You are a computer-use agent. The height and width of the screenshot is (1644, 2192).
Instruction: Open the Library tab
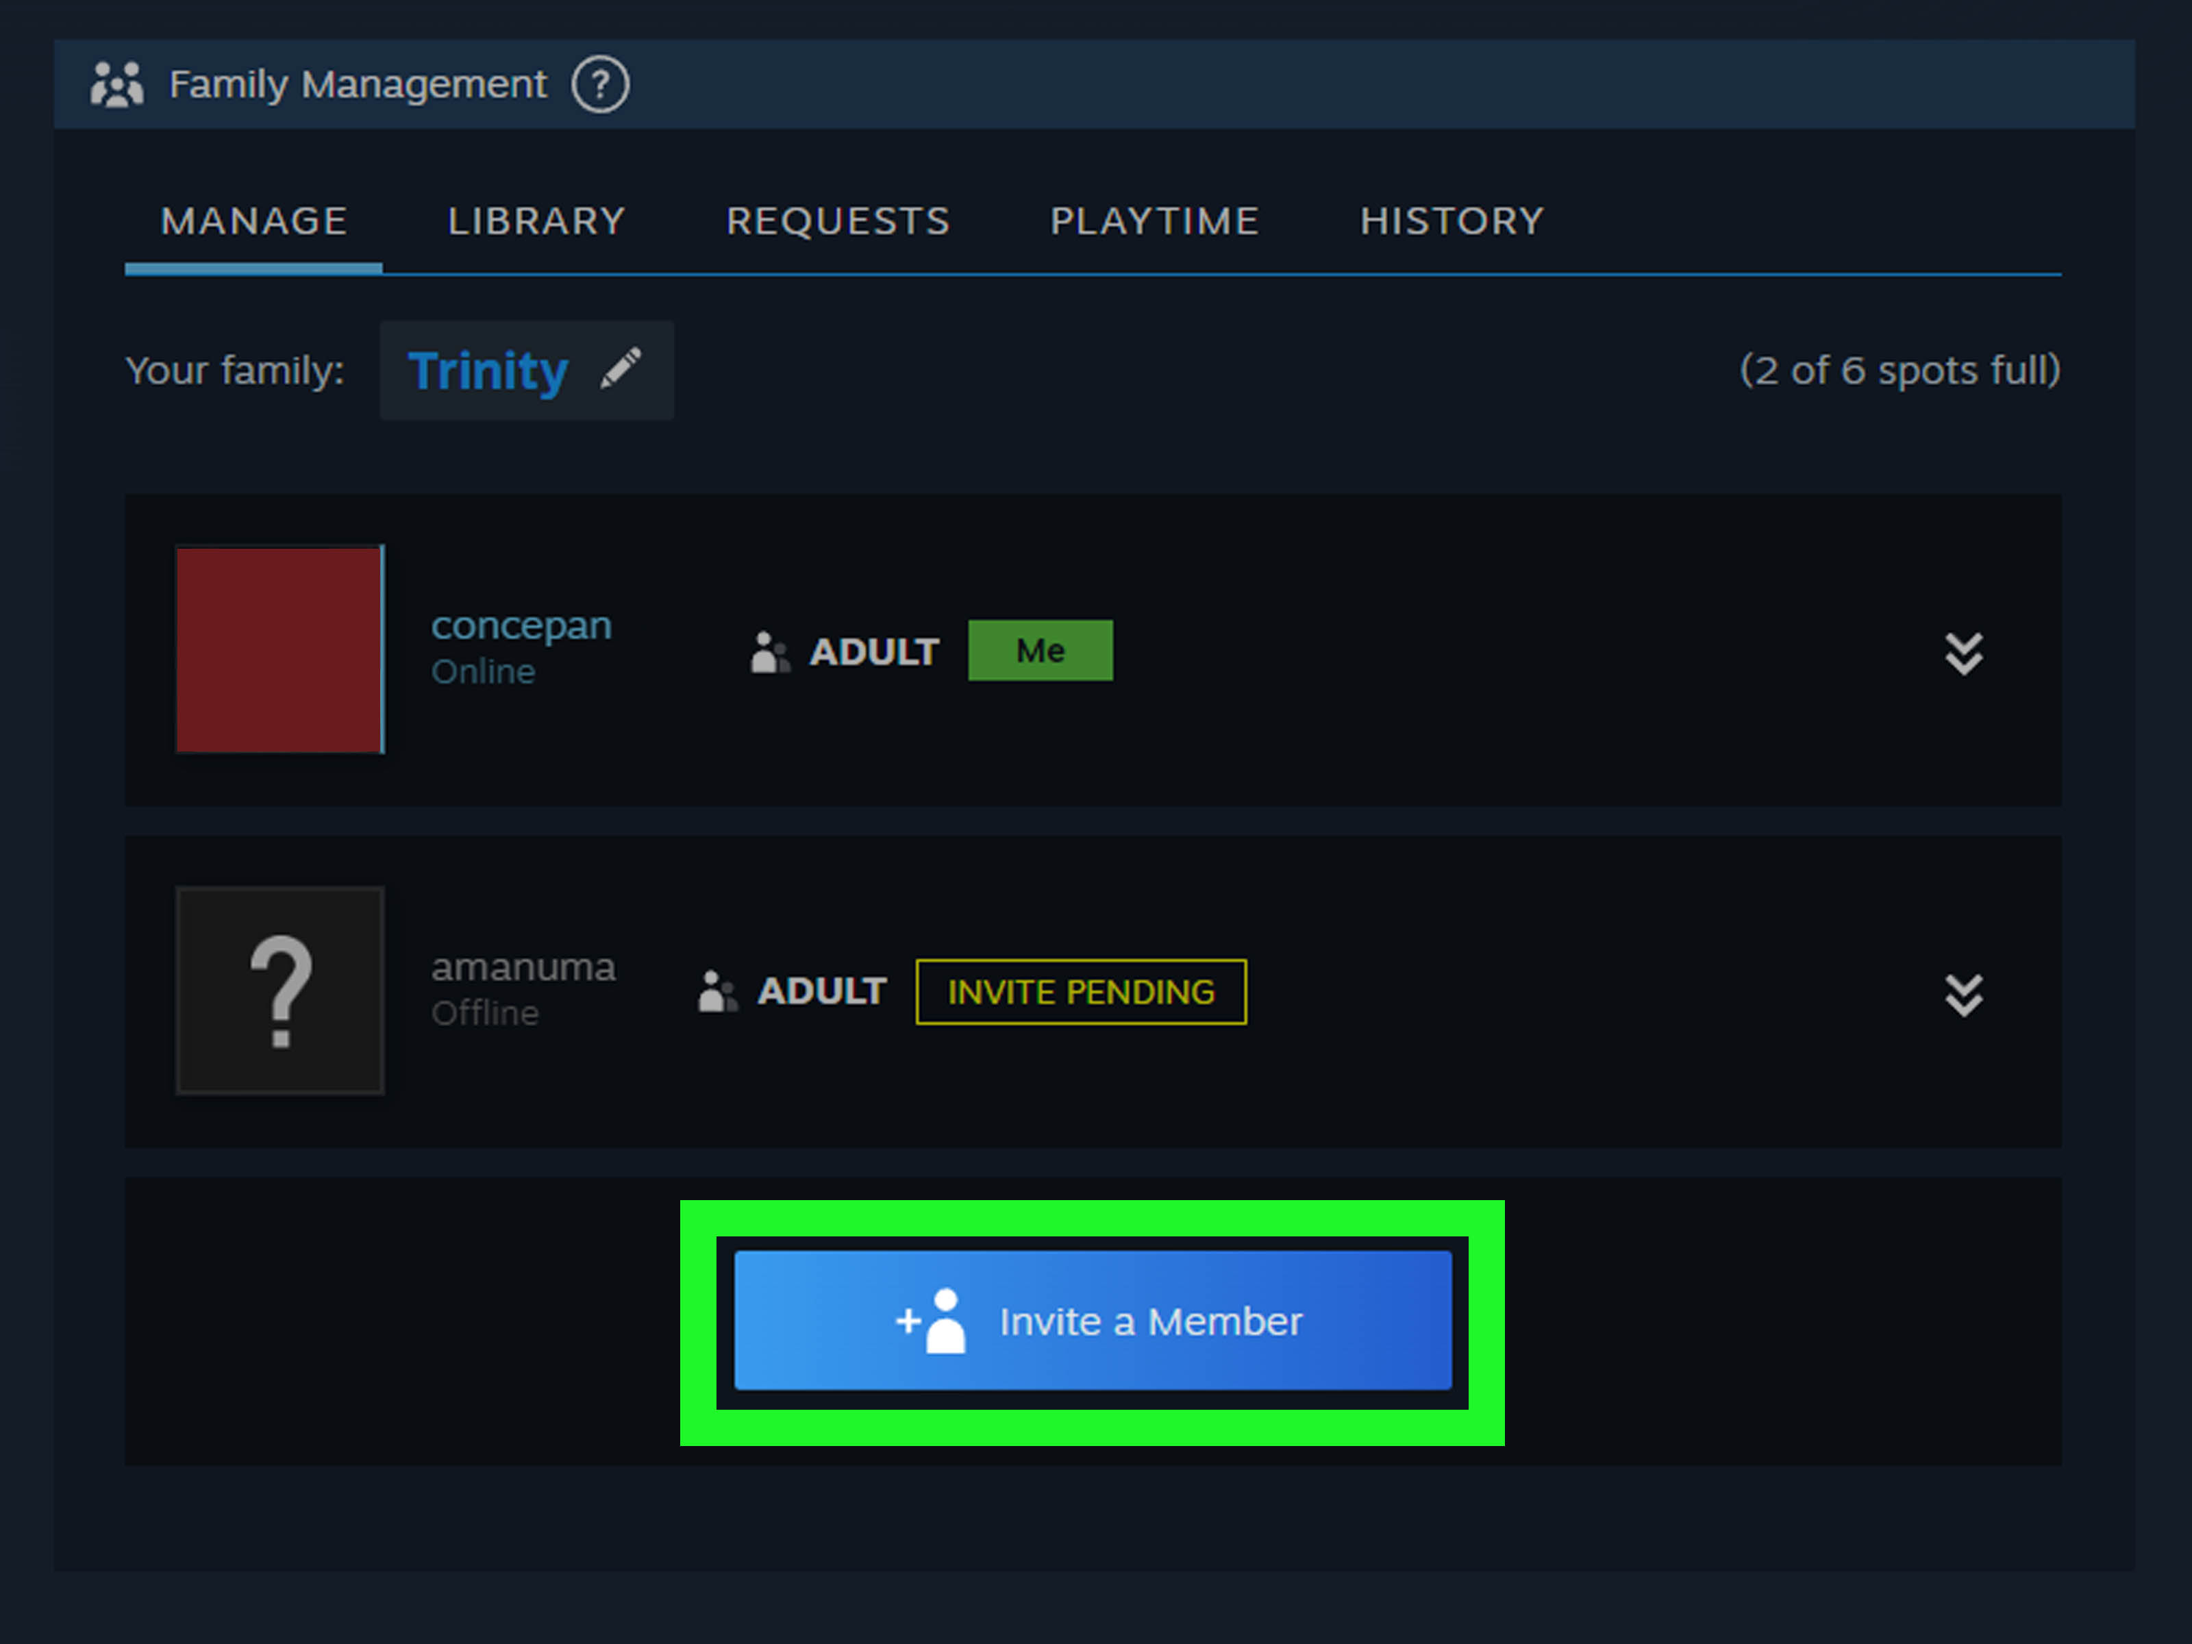[x=536, y=221]
